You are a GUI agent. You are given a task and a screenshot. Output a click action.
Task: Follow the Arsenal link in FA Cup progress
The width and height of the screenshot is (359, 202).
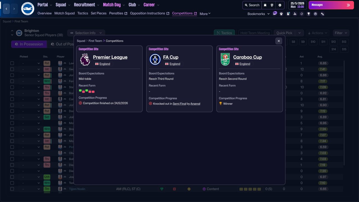(x=195, y=104)
